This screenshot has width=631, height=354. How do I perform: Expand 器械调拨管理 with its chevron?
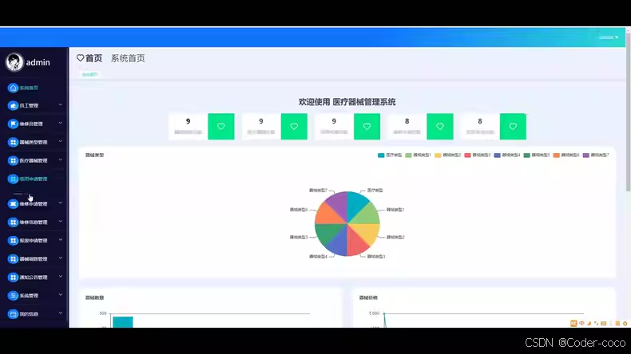(x=61, y=258)
